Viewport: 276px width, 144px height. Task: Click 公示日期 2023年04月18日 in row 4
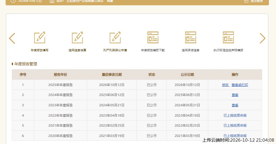pyautogui.click(x=187, y=115)
